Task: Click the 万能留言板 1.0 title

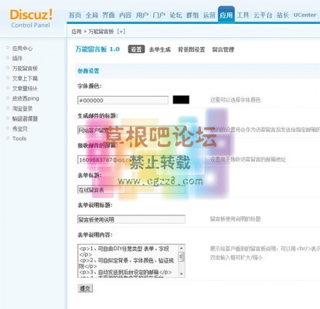Action: pyautogui.click(x=97, y=49)
